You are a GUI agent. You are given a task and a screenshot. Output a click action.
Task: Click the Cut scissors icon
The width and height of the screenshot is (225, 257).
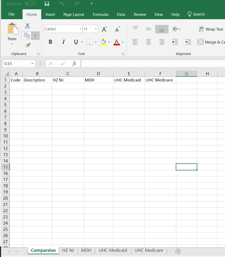click(27, 26)
